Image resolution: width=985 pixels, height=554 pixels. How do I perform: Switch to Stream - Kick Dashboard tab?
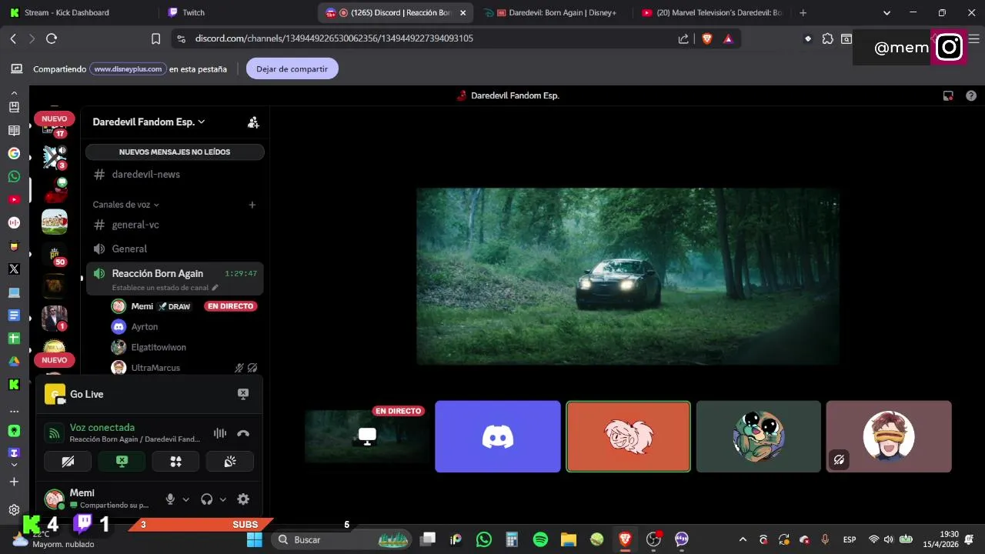pos(77,13)
